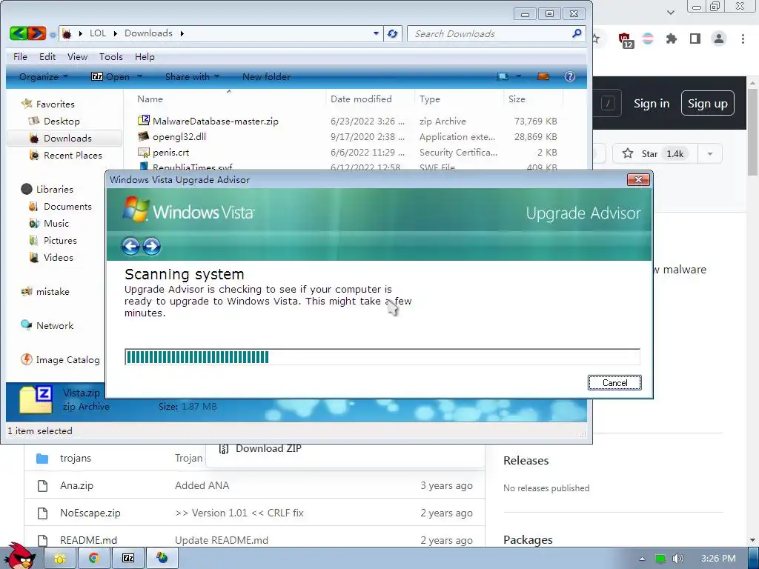Click the Back arrow in Upgrade Advisor

point(130,246)
